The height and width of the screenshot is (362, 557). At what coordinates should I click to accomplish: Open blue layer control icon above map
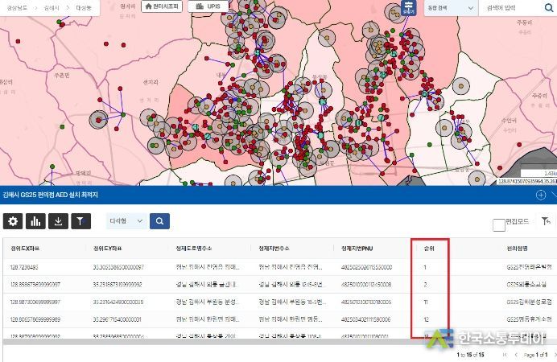click(x=409, y=7)
